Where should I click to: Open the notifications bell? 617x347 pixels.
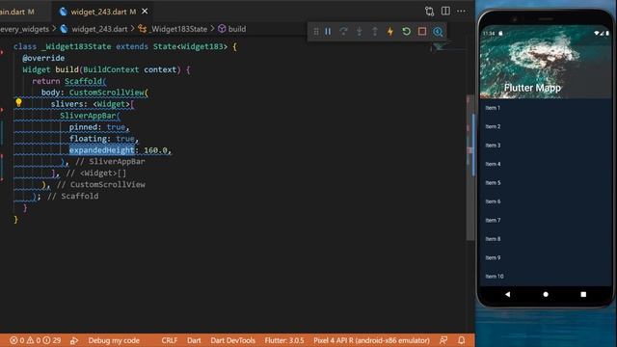(x=462, y=340)
